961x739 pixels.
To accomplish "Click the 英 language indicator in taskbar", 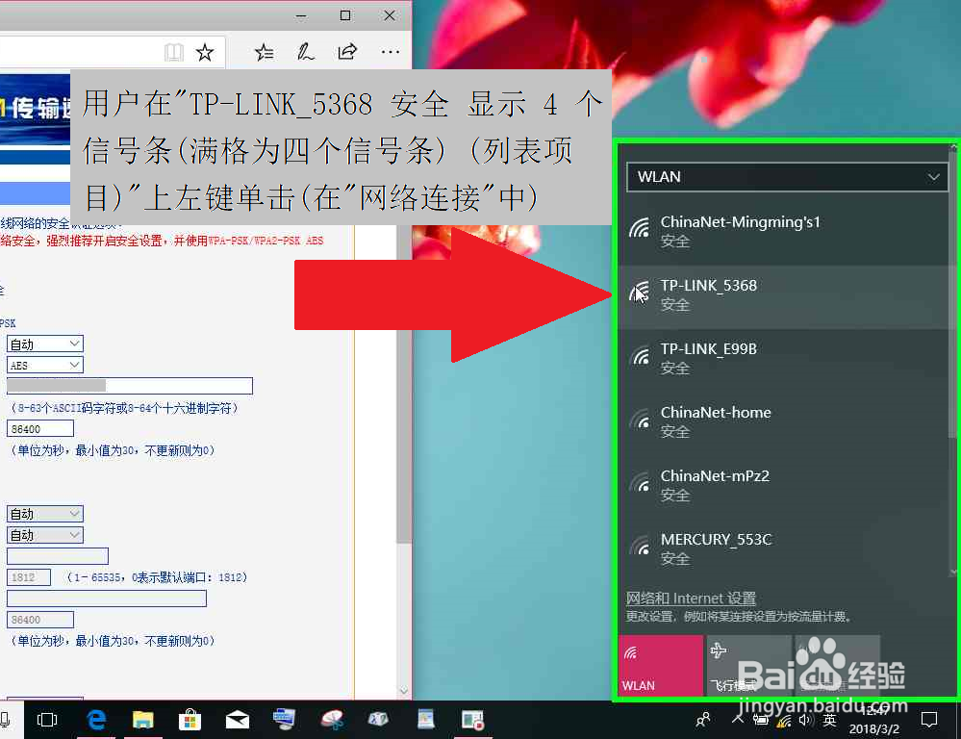I will tap(829, 719).
